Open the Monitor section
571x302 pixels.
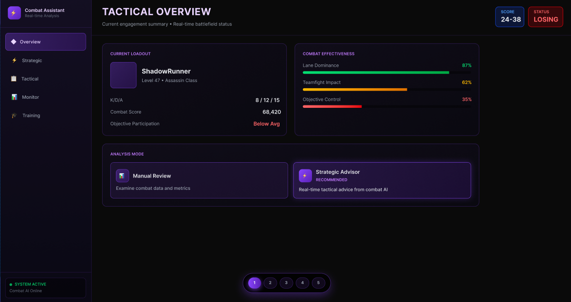[45, 97]
